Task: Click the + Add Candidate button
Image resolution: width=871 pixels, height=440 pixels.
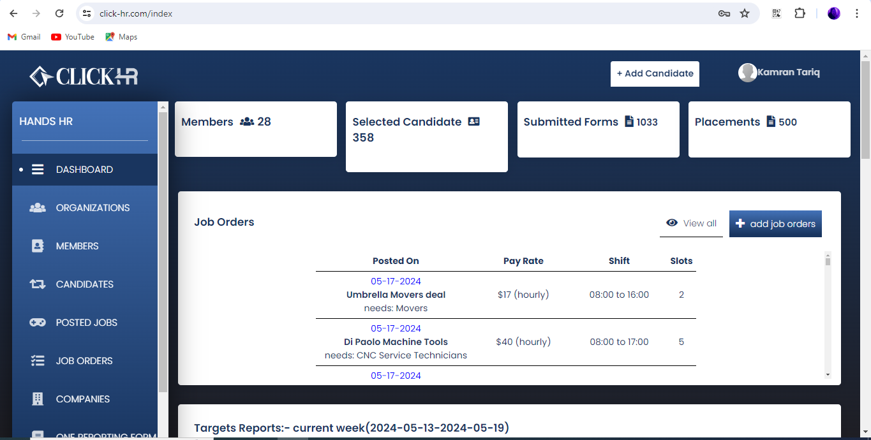Action: point(655,74)
